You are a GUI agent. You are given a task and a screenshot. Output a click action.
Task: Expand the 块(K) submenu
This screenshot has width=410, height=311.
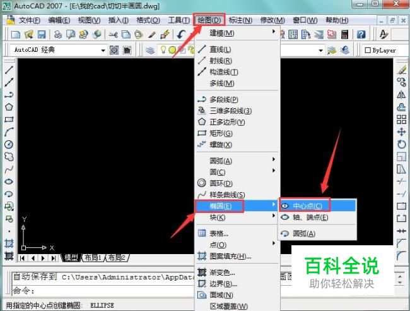(237, 217)
